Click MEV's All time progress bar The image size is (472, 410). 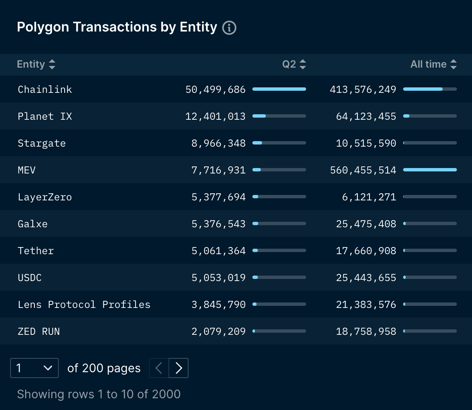tap(430, 170)
